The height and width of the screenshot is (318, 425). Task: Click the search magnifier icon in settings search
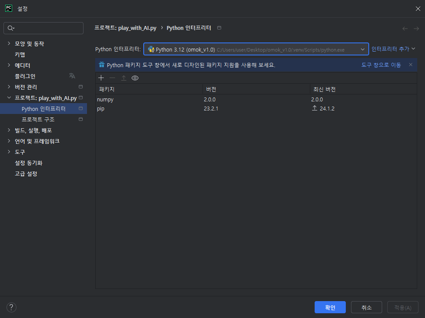[11, 28]
